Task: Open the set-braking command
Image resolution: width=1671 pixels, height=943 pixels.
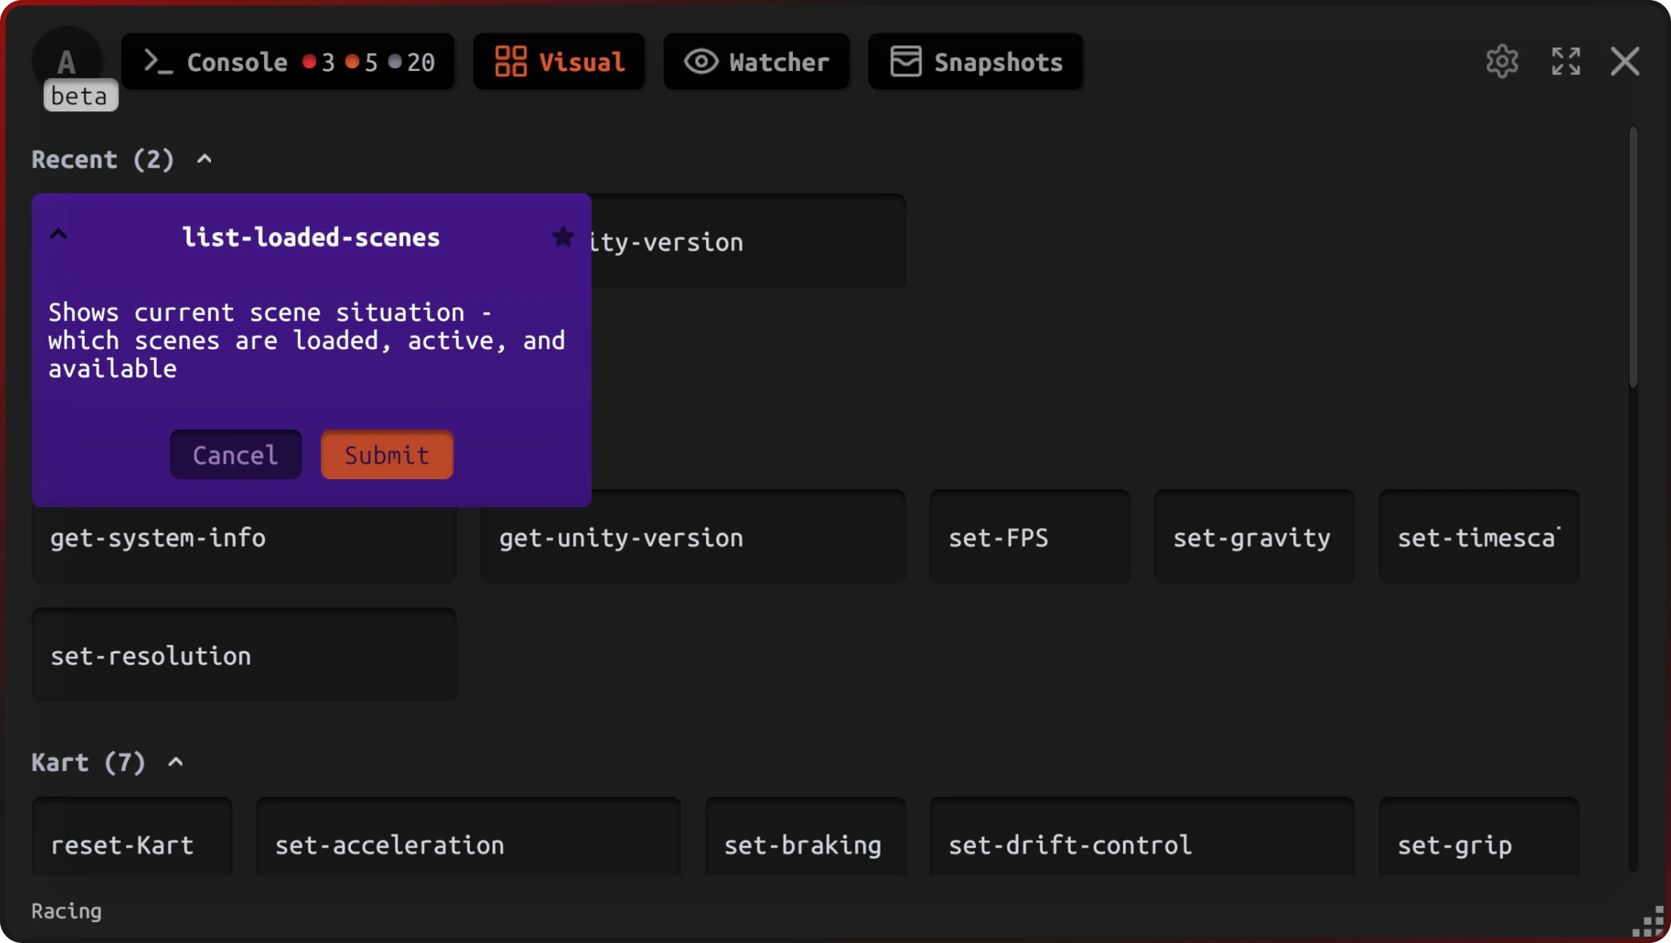Action: (806, 837)
